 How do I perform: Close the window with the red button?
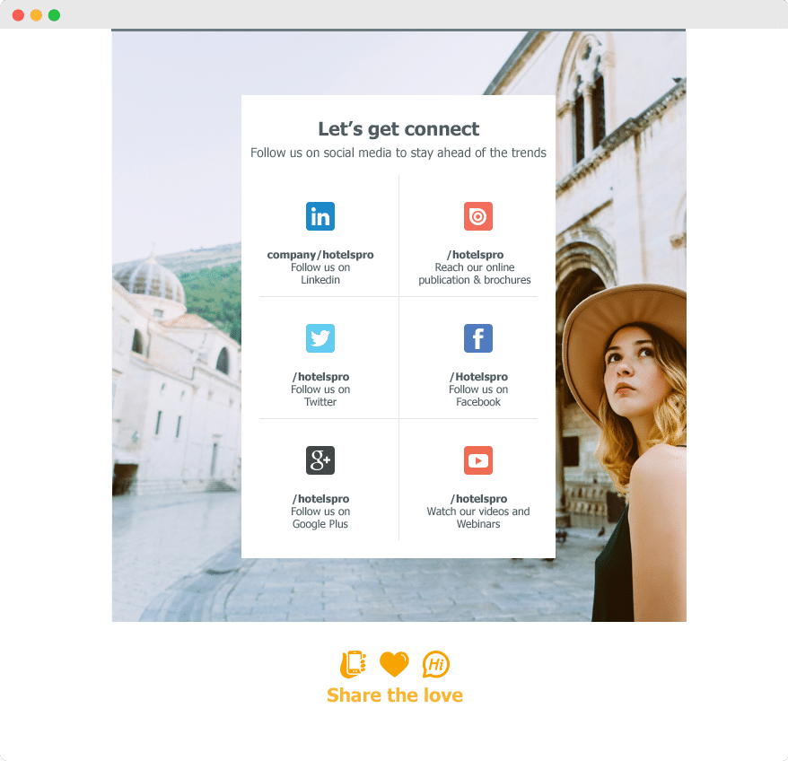coord(18,15)
